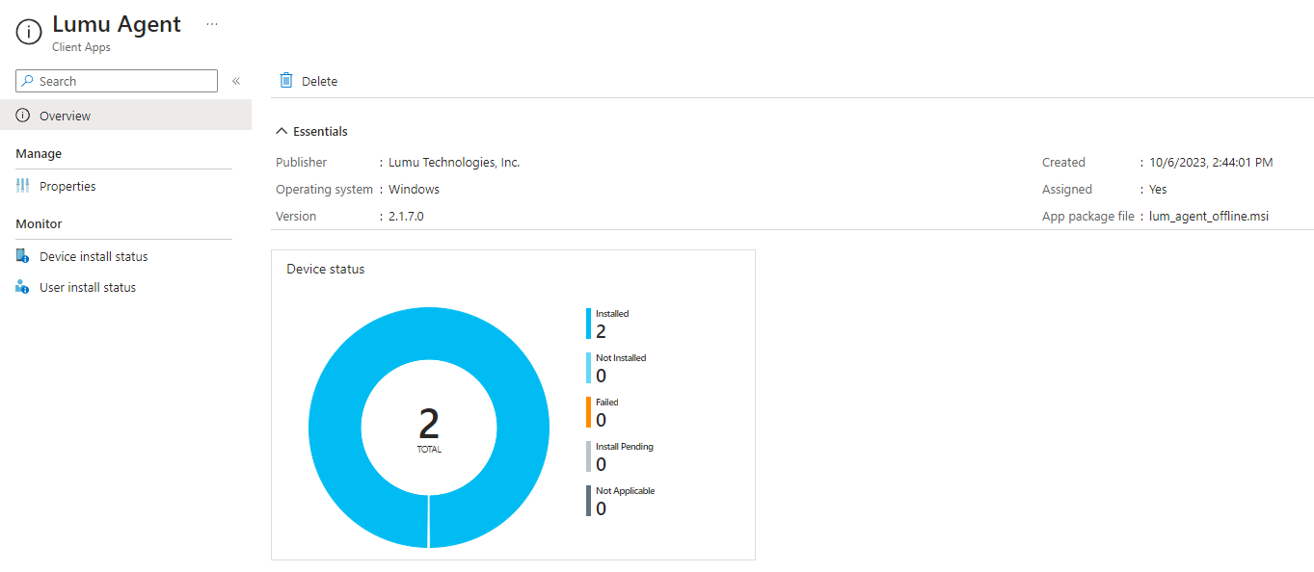Click the info icon beside Lumu Agent title
1314x572 pixels.
(x=29, y=32)
